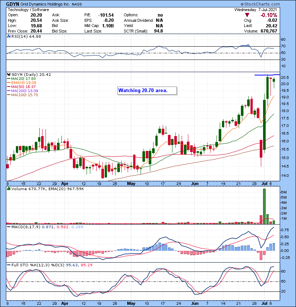This screenshot has width=296, height=307.
Task: Click the candlestick icon beside GDYN (Daily)
Action: [x=9, y=74]
